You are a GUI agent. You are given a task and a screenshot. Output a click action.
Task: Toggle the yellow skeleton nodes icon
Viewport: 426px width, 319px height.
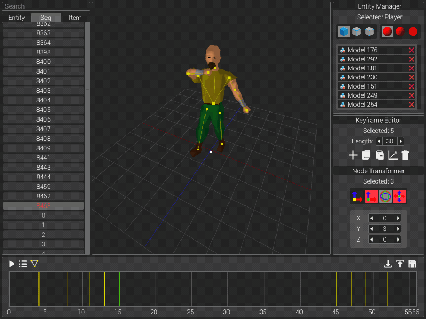click(35, 264)
